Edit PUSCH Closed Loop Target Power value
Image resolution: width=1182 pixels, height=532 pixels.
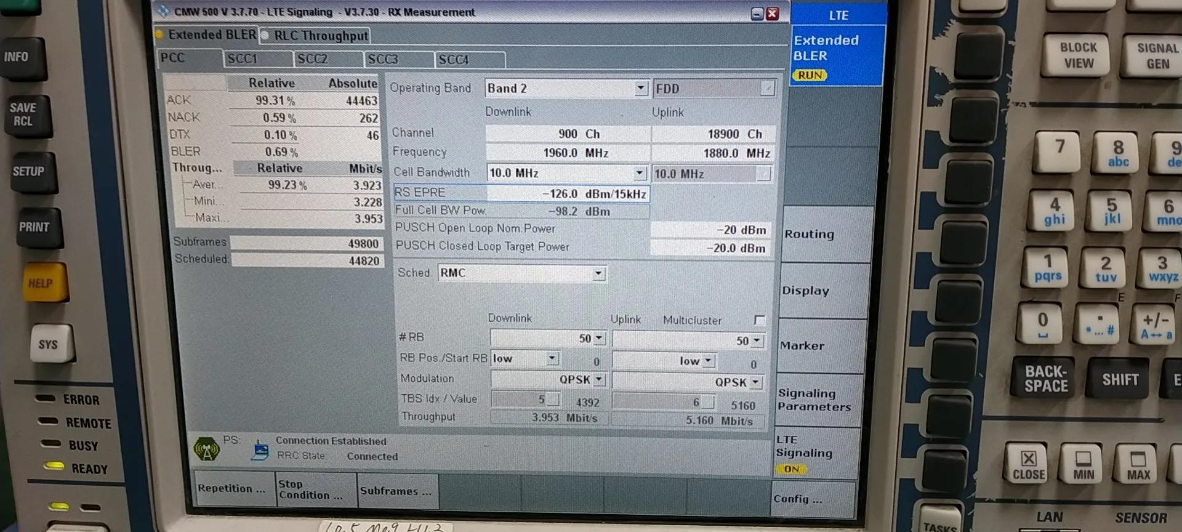pyautogui.click(x=710, y=248)
